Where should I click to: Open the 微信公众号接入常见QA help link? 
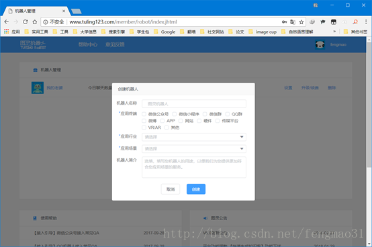(x=66, y=233)
